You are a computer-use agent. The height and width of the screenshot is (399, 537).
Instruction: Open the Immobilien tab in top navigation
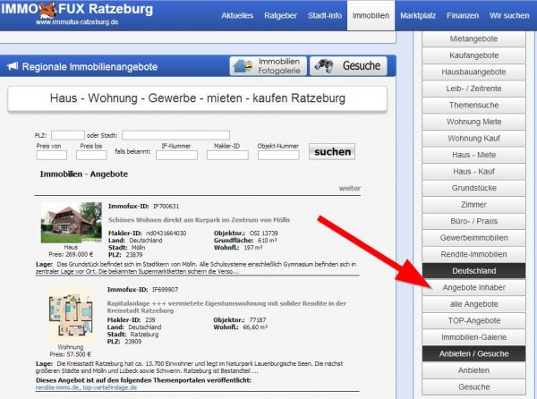(x=370, y=15)
